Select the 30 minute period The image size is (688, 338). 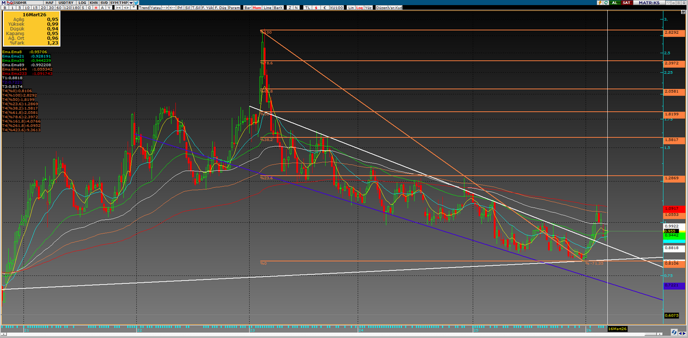coord(51,8)
